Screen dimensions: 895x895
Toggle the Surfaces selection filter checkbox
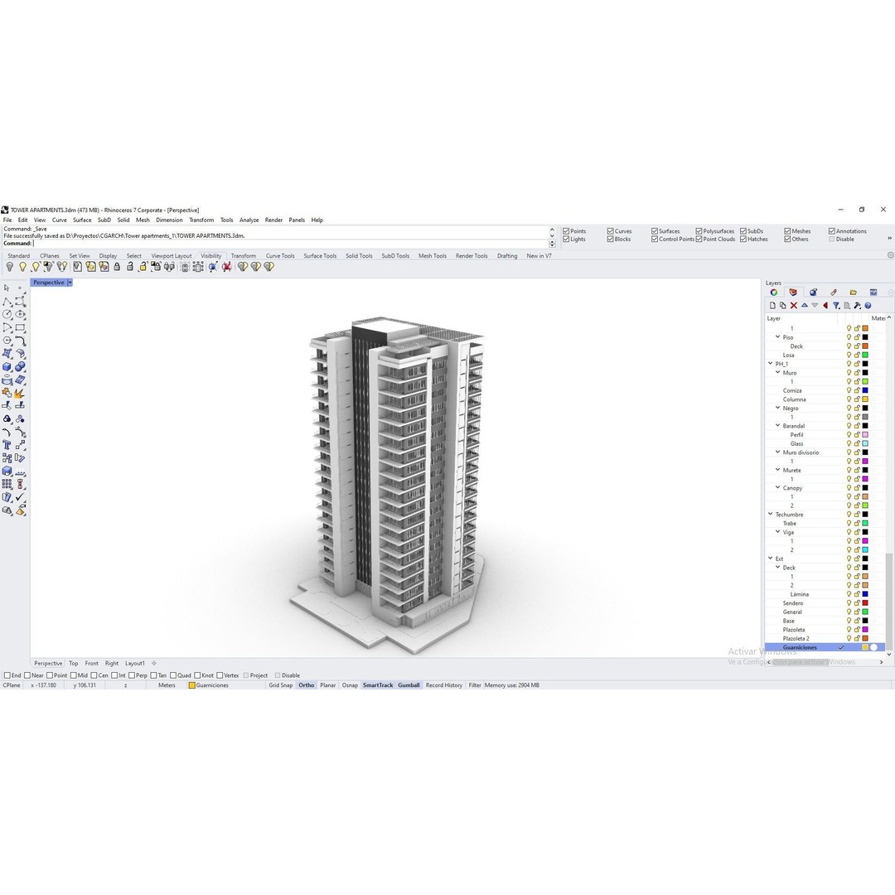[655, 231]
